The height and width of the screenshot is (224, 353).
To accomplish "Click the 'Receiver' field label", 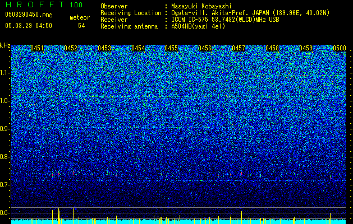I will [x=114, y=20].
